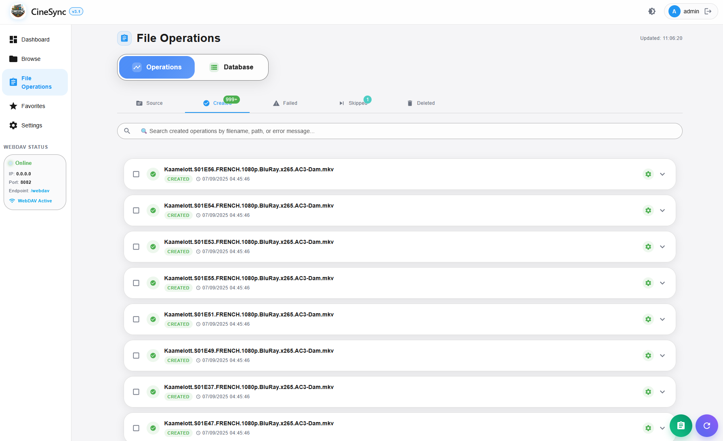Viewport: 723px width, 441px height.
Task: Select the checkbox for Kaamelott S01E56
Action: [136, 174]
